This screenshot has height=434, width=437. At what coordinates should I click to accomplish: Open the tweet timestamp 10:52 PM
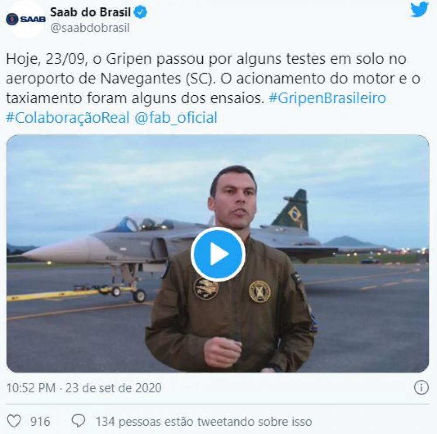(x=31, y=388)
